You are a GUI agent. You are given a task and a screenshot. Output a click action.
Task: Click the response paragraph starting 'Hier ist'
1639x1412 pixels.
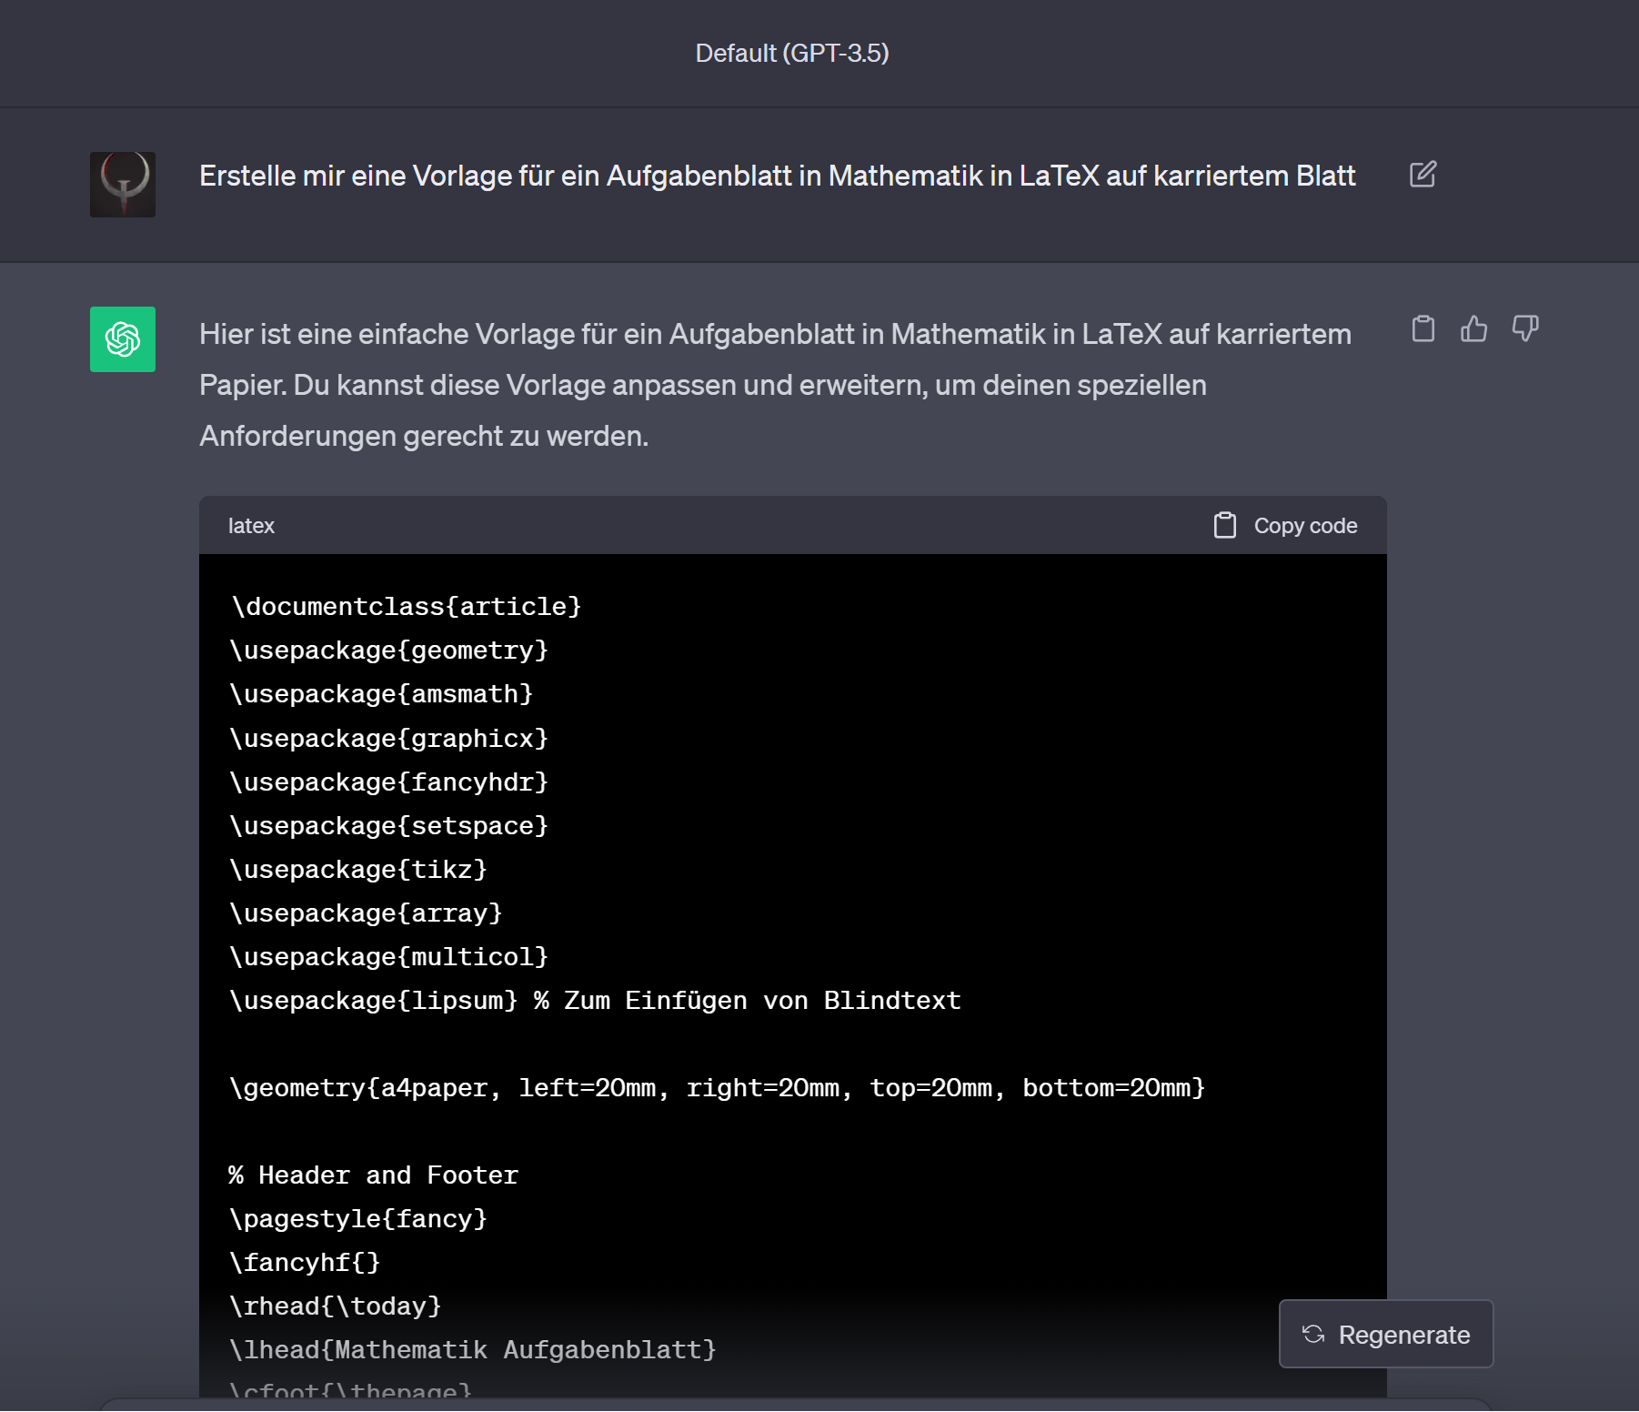coord(775,385)
